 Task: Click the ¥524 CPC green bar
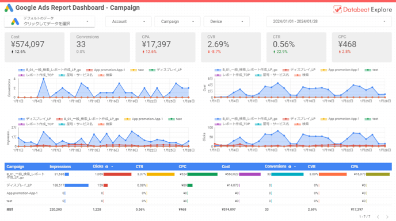click(x=203, y=174)
